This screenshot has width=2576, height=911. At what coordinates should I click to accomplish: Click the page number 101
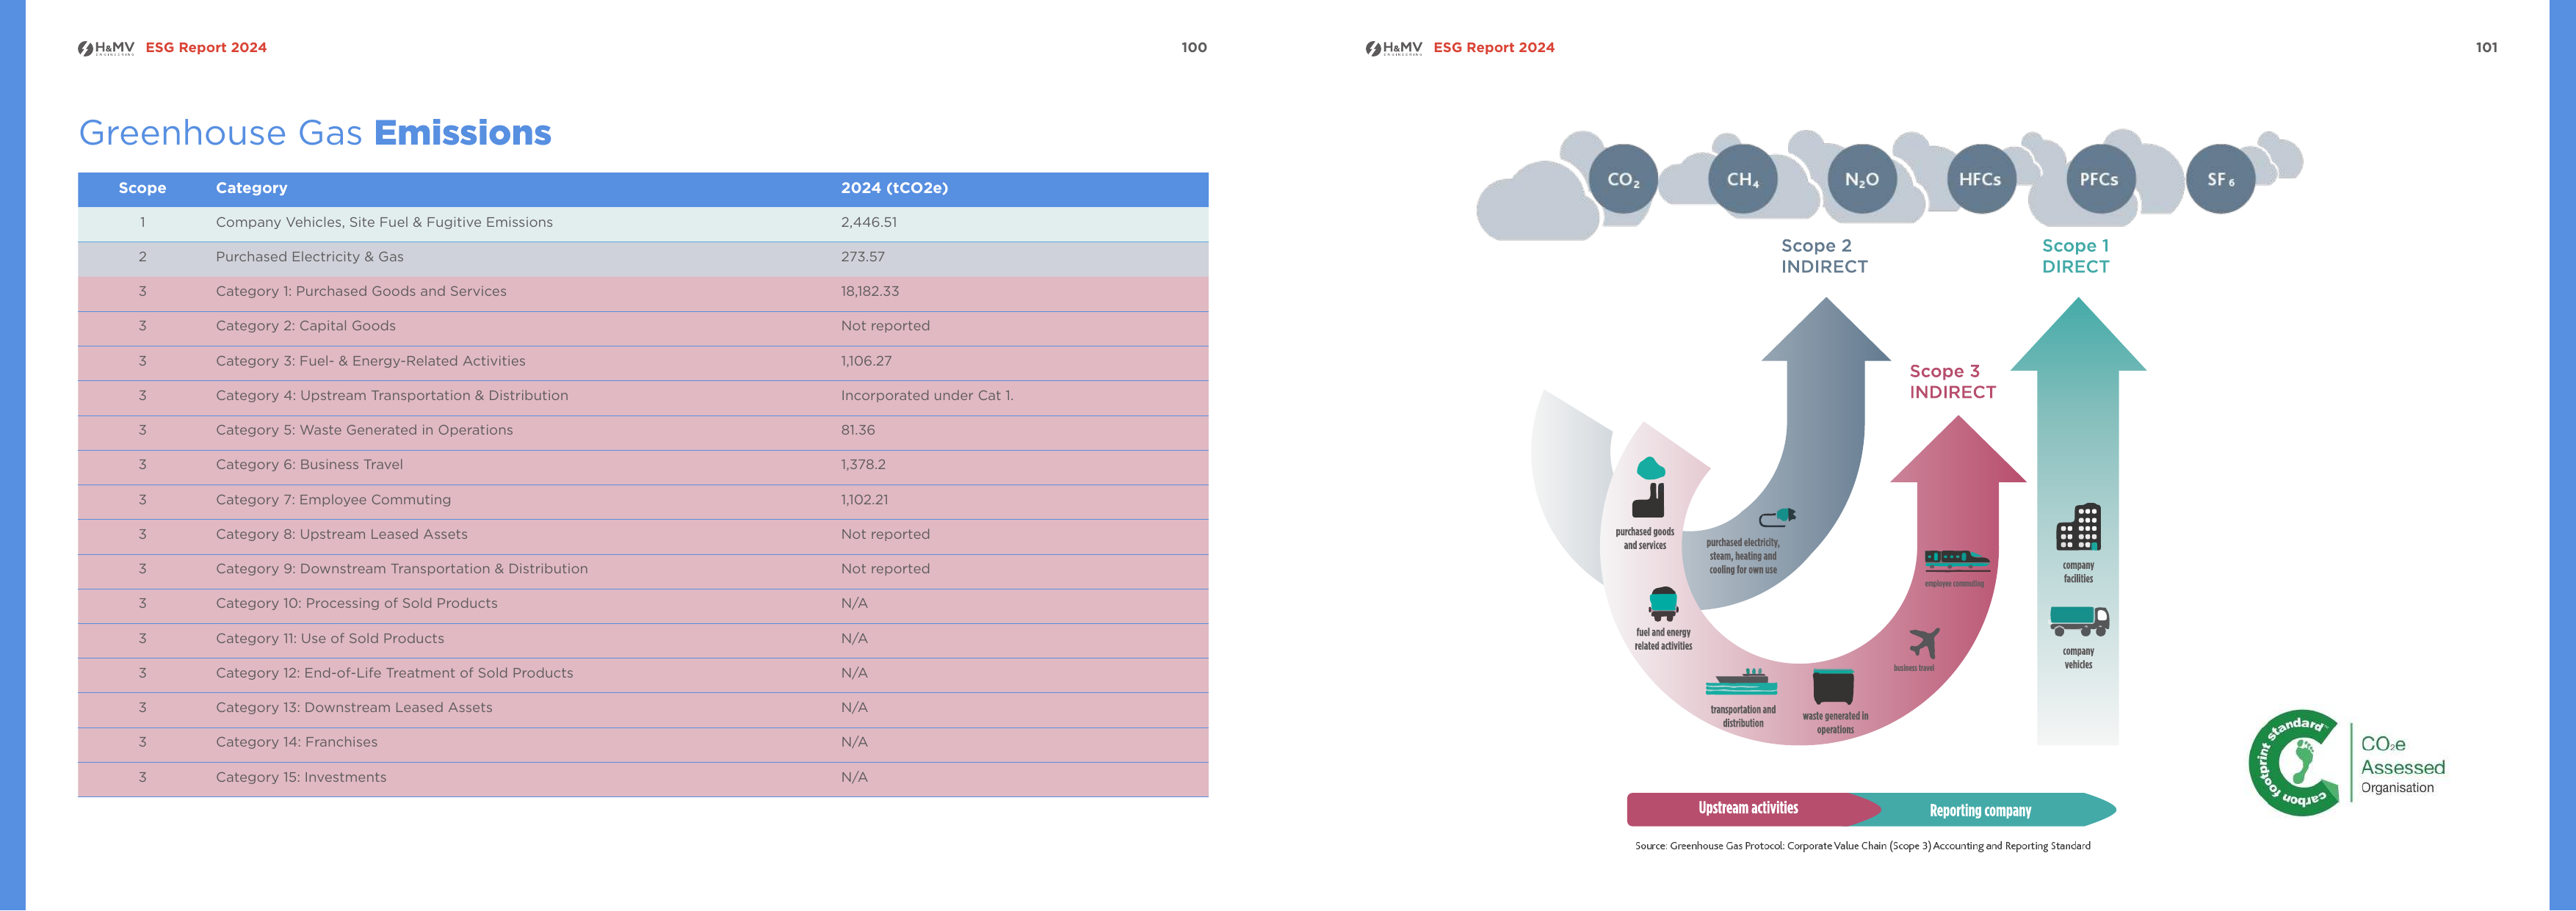coord(2487,48)
